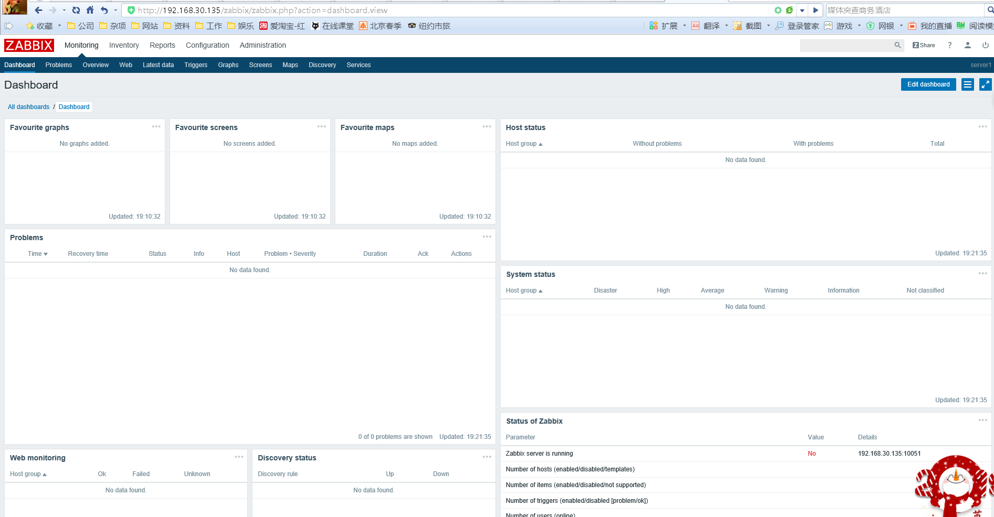Sign out using the power icon
This screenshot has height=517, width=994.
[986, 45]
